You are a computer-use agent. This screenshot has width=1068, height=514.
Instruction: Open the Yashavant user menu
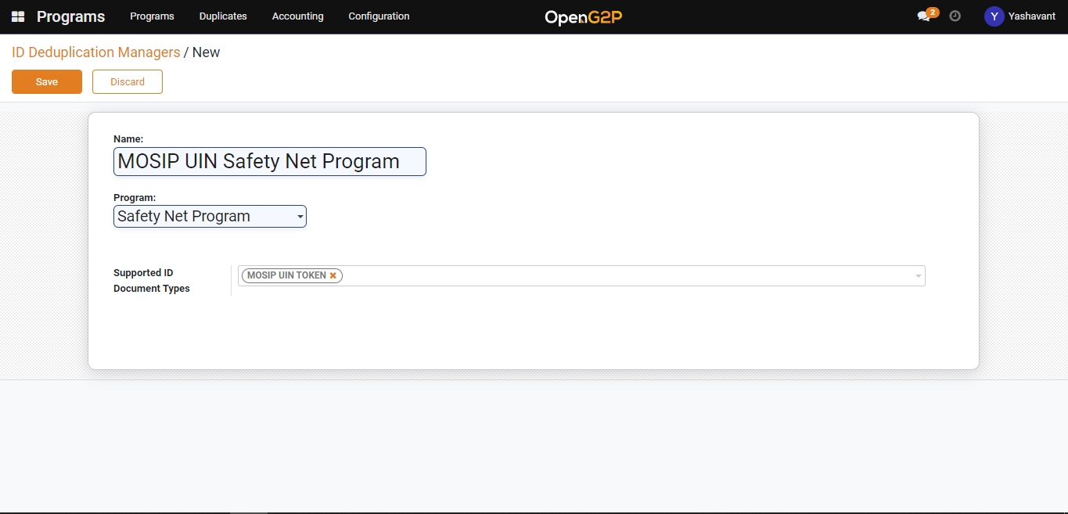pyautogui.click(x=1031, y=16)
